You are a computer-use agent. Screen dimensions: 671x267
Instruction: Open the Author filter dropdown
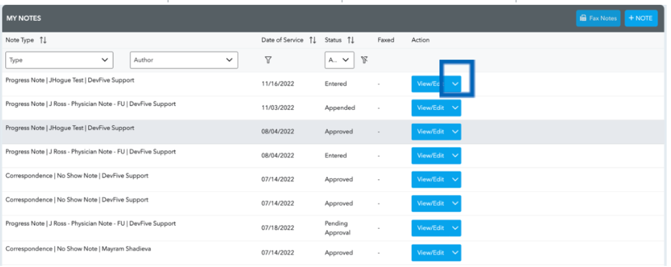tap(184, 60)
